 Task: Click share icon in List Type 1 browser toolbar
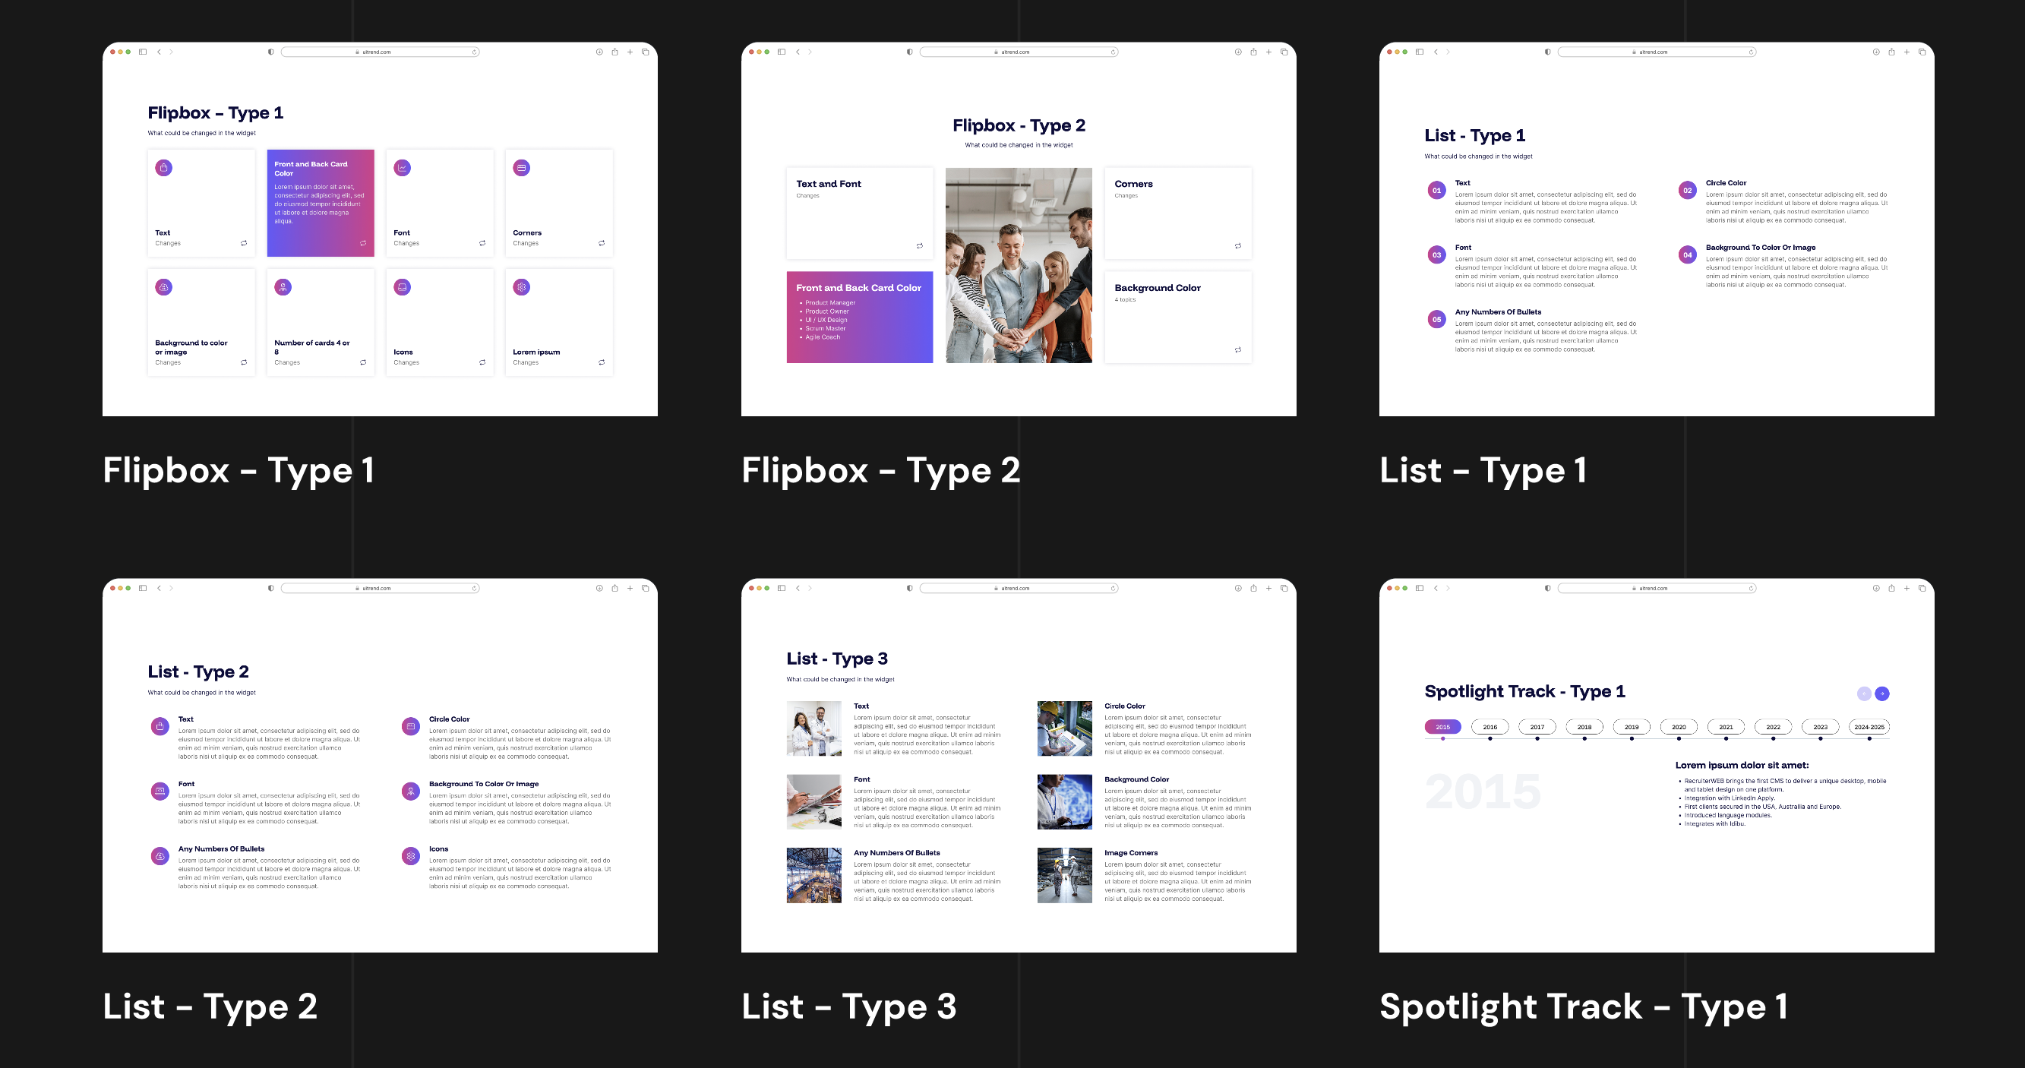coord(1891,52)
